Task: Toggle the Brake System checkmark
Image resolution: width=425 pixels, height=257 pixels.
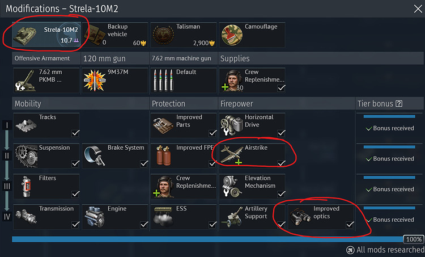Action: [x=144, y=163]
